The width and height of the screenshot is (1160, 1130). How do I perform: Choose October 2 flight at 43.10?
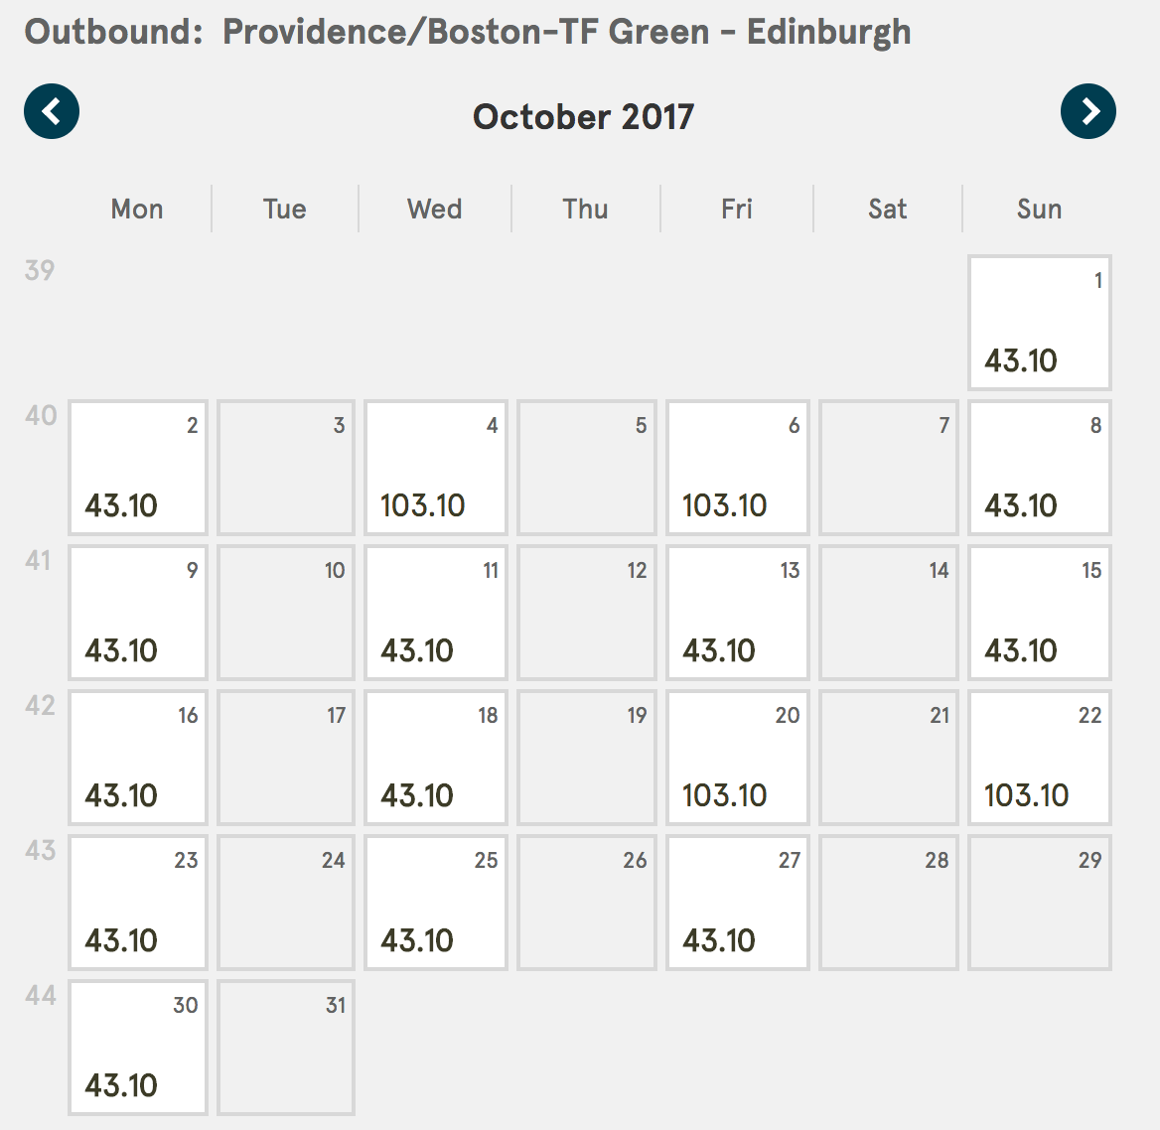(138, 468)
